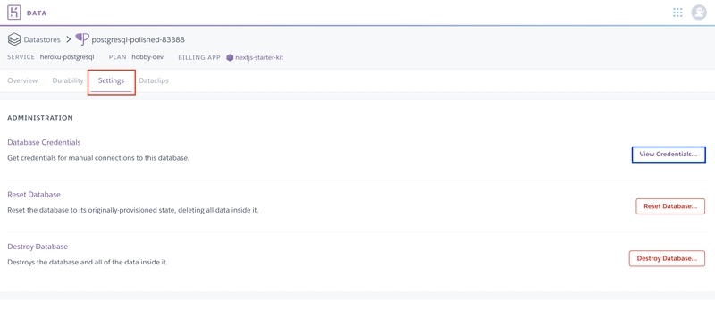
Task: Open nextjs-starter-kit billing app link
Action: click(x=259, y=57)
